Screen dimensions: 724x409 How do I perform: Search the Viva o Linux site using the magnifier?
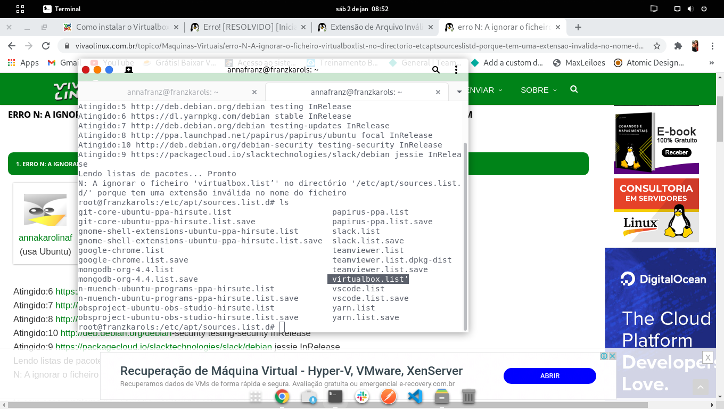[574, 89]
